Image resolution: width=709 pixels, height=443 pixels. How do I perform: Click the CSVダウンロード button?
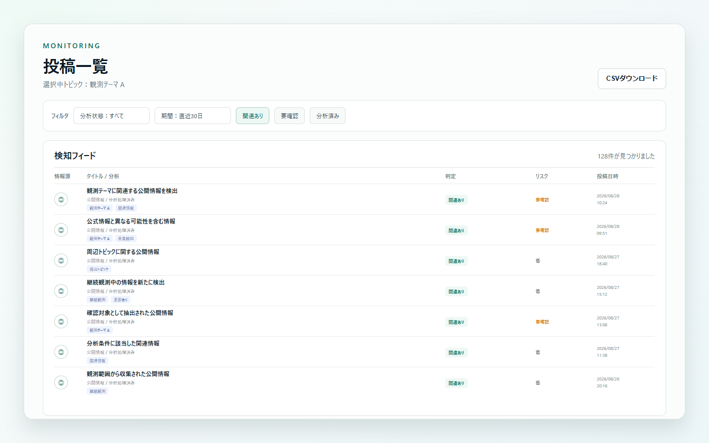click(632, 79)
